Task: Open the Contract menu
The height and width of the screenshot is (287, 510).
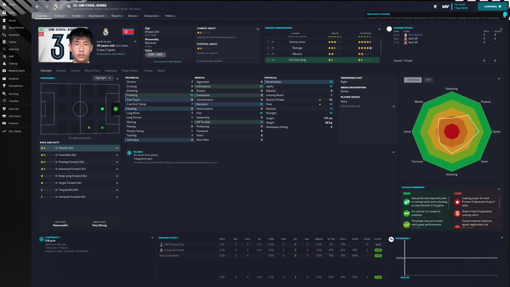Action: [x=61, y=16]
